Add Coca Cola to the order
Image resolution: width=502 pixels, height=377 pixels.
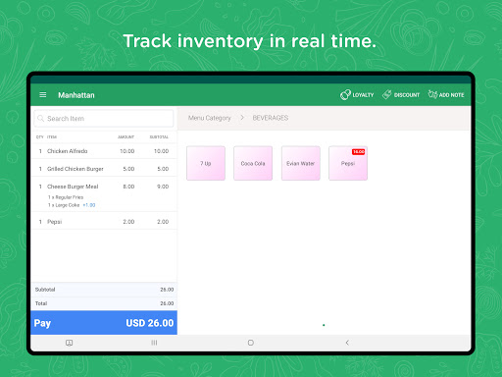253,163
